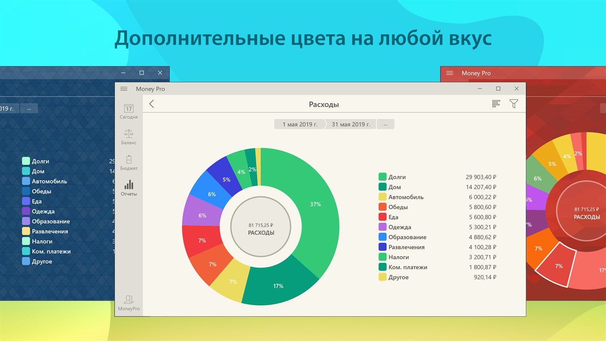Open the period options ellipsis button
606x341 pixels.
click(x=385, y=124)
